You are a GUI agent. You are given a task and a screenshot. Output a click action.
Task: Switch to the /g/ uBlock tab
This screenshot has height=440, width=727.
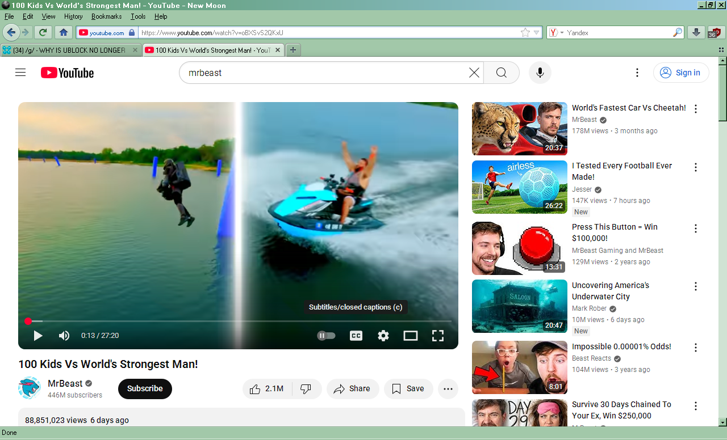click(70, 50)
